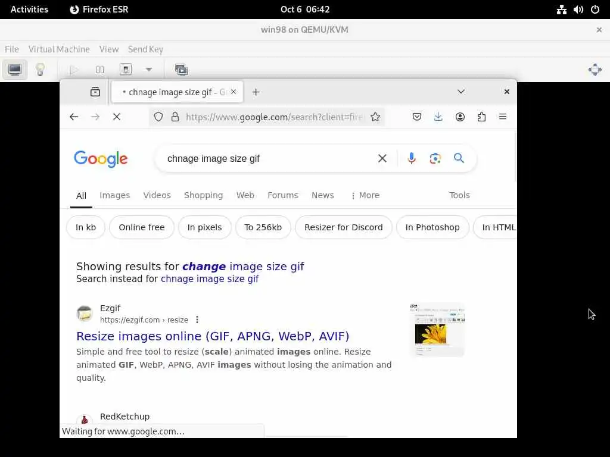The width and height of the screenshot is (610, 457).
Task: Select the 'In kb' suggestion chip
Action: tap(86, 227)
